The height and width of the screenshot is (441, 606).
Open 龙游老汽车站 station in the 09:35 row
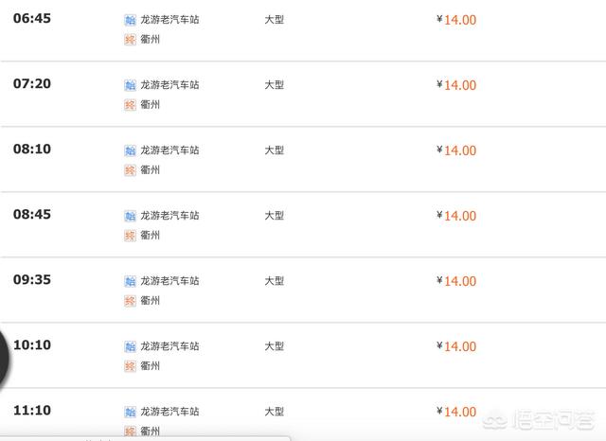pyautogui.click(x=169, y=281)
